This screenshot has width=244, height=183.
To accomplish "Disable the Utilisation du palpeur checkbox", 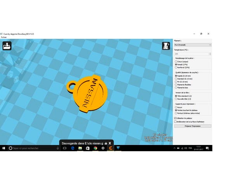I will (x=176, y=118).
